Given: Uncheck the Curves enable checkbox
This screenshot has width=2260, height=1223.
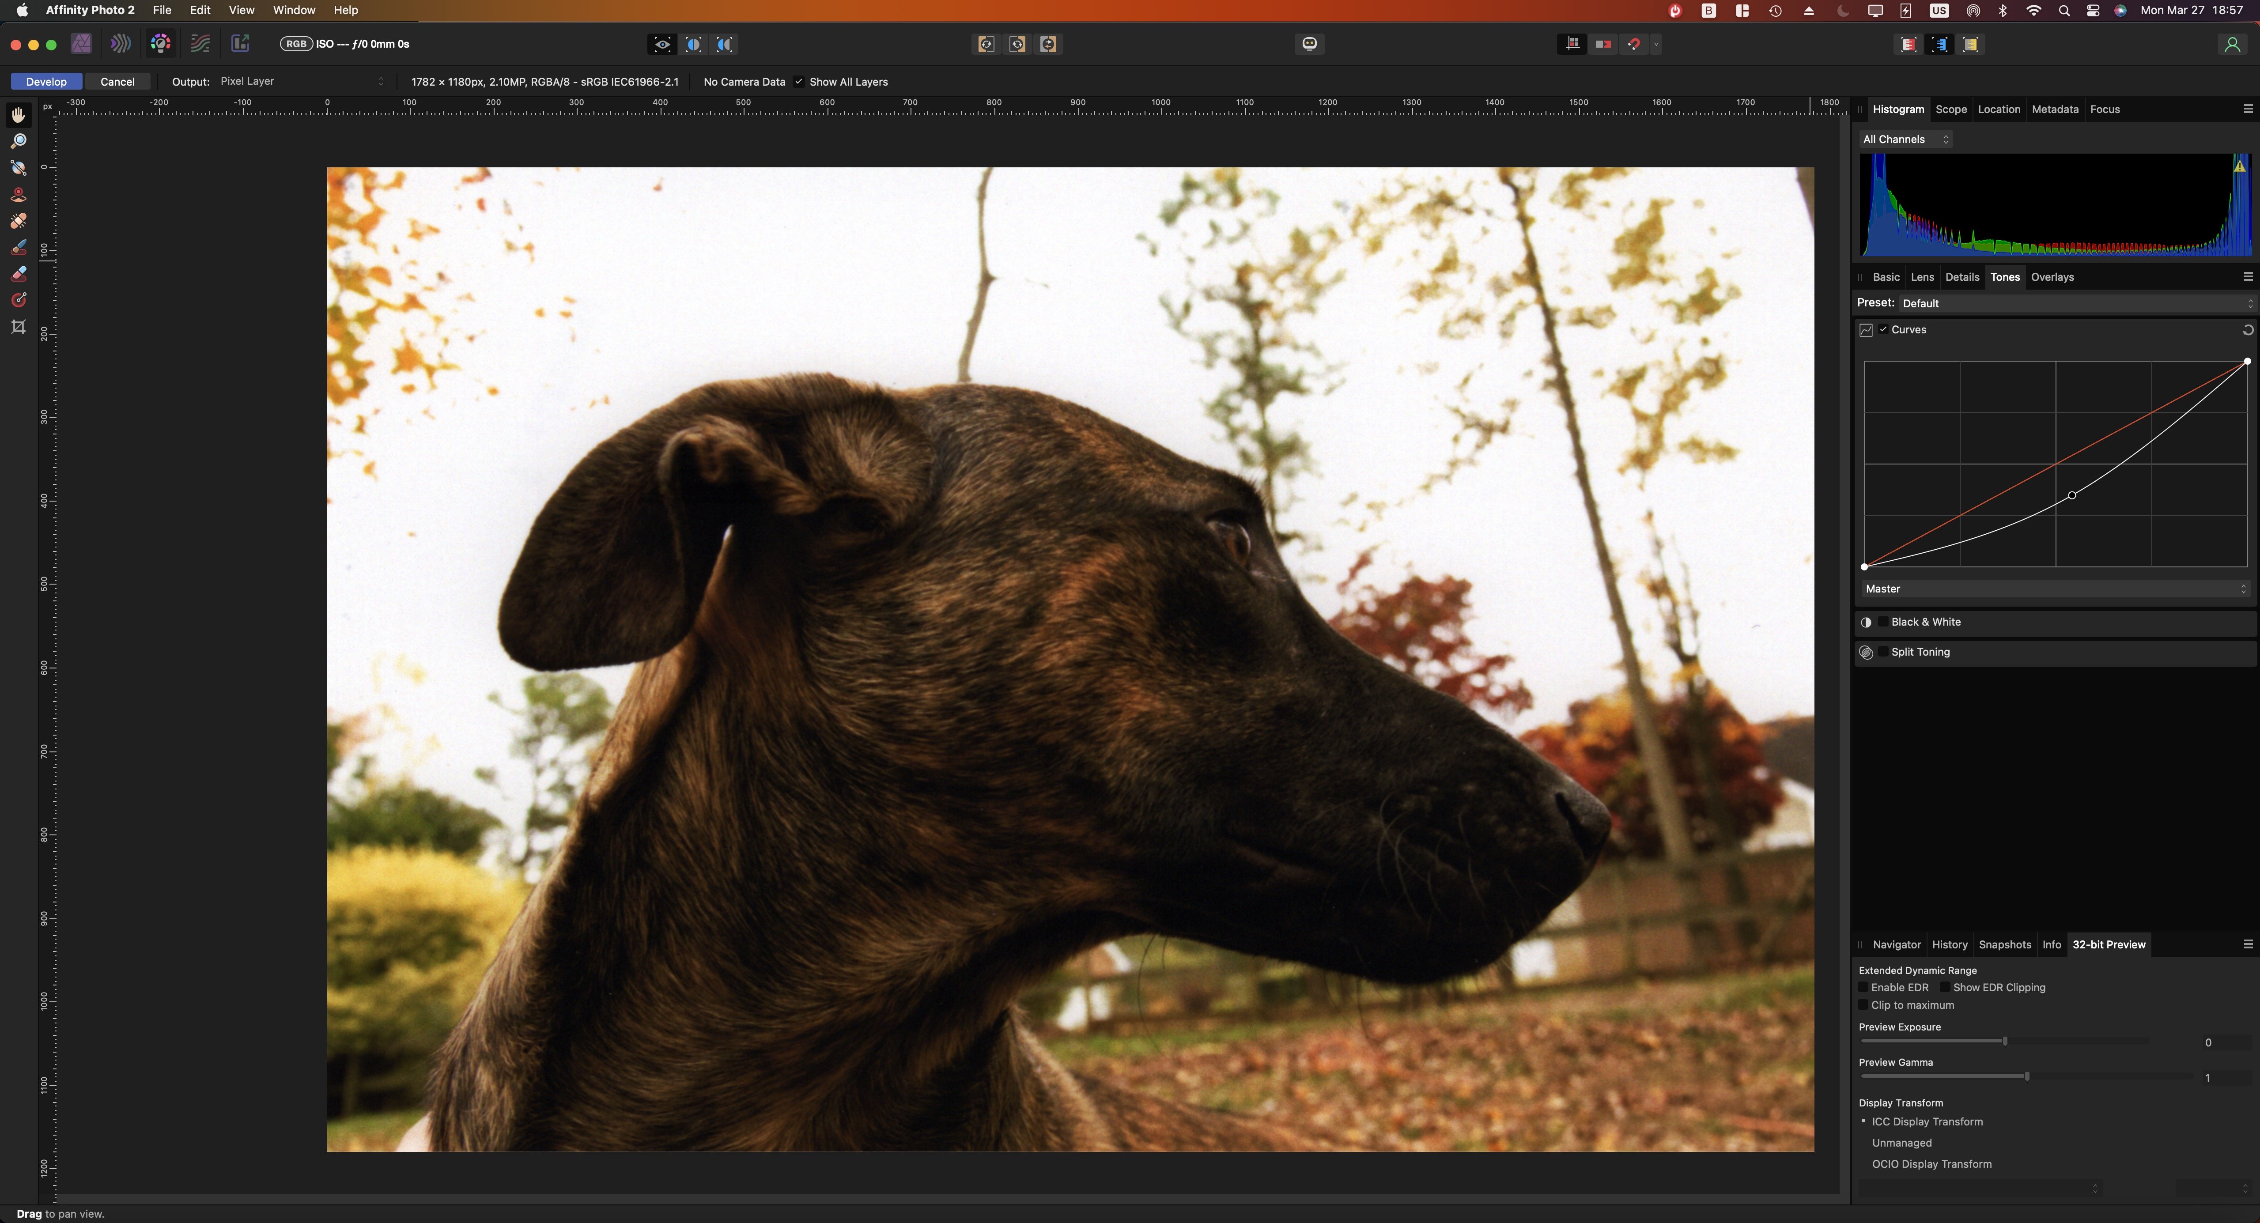Looking at the screenshot, I should tap(1883, 330).
